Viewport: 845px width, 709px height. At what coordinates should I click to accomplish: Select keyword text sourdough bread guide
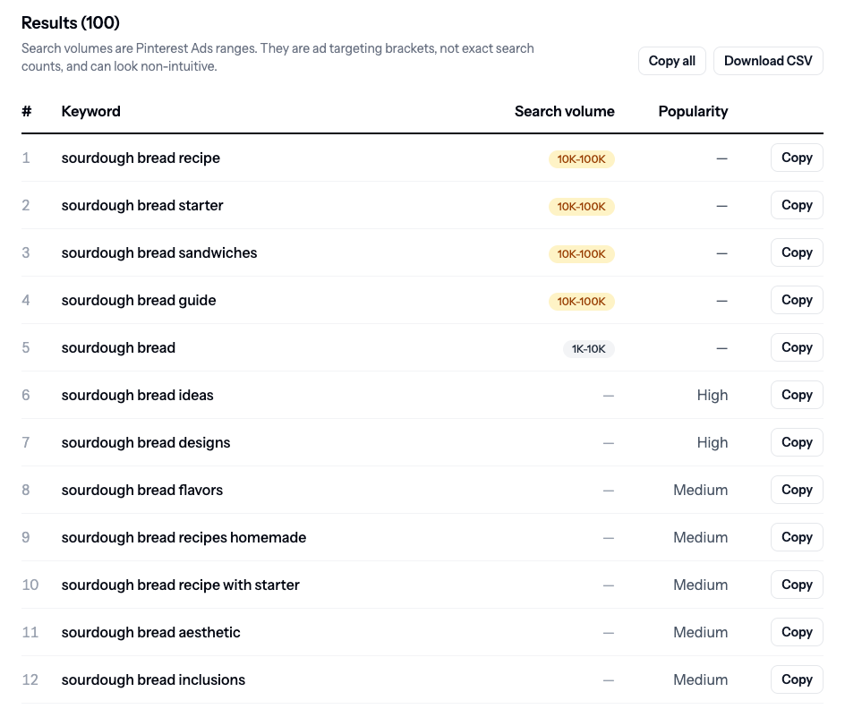139,300
